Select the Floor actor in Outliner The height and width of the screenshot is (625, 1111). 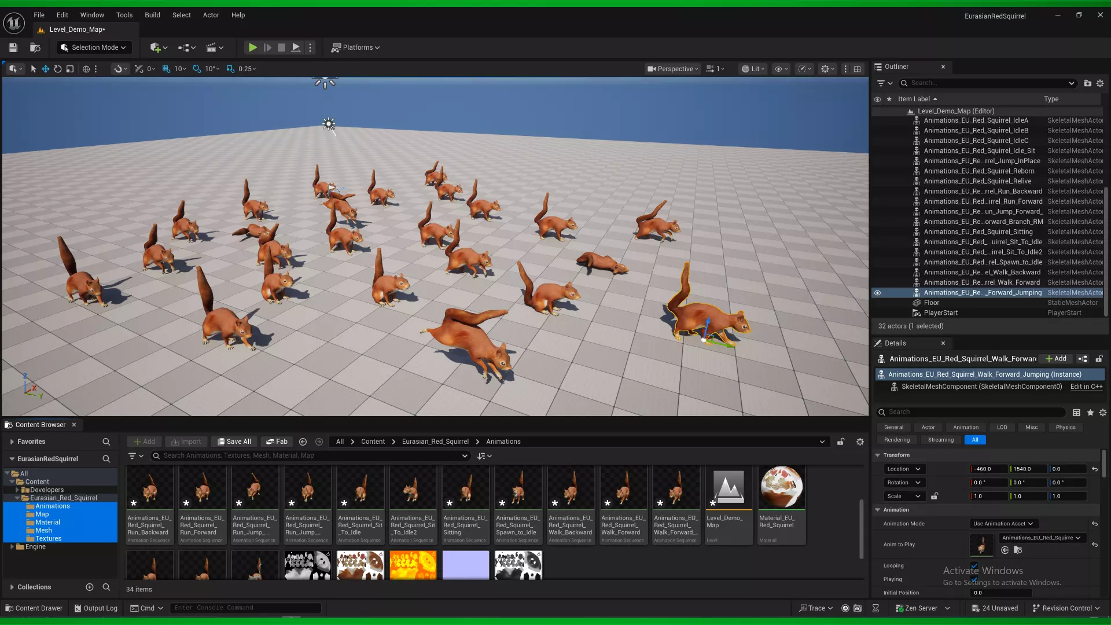point(931,303)
